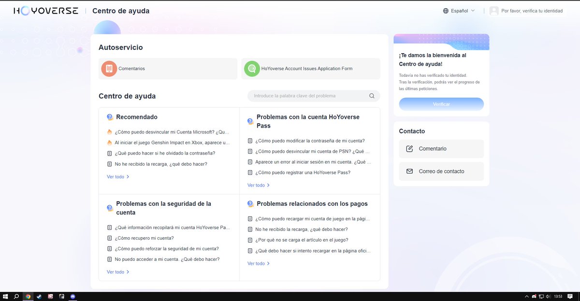580x301 pixels.
Task: Open the Comentario contact option
Action: click(x=441, y=149)
